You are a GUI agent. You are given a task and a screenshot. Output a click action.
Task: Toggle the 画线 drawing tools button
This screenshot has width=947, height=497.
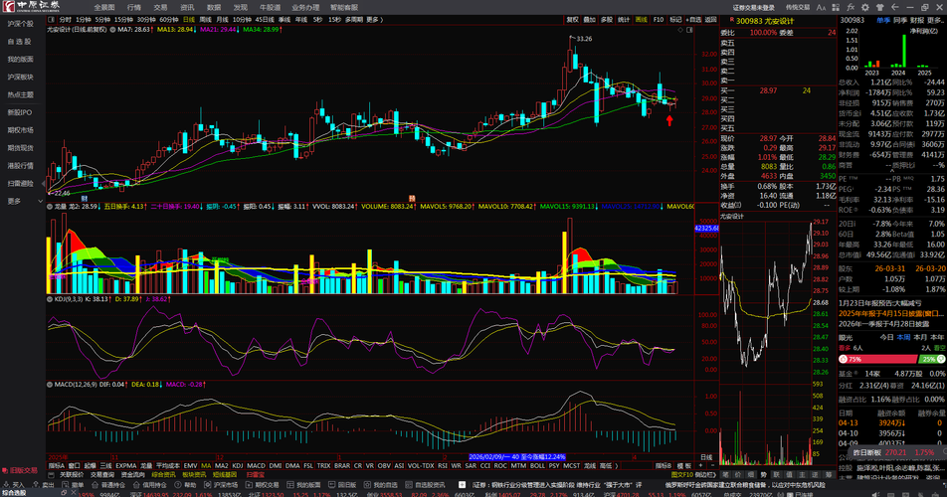click(641, 20)
